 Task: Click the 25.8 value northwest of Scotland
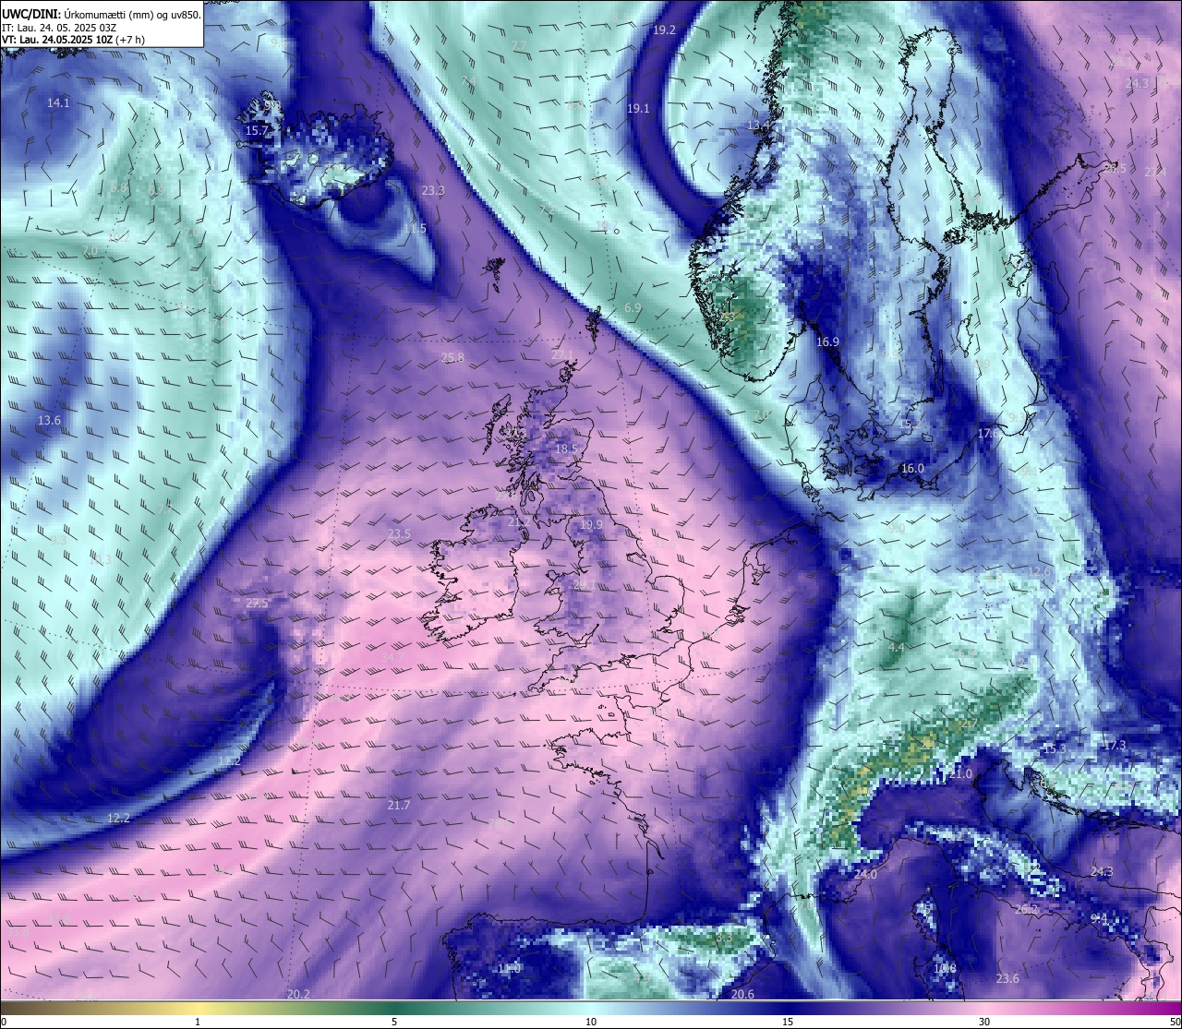click(452, 358)
